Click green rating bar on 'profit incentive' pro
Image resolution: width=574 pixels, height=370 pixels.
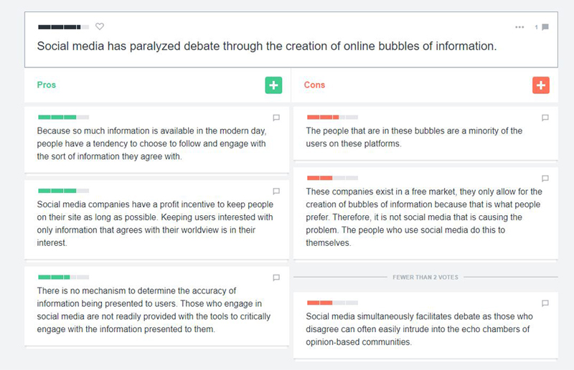point(63,191)
